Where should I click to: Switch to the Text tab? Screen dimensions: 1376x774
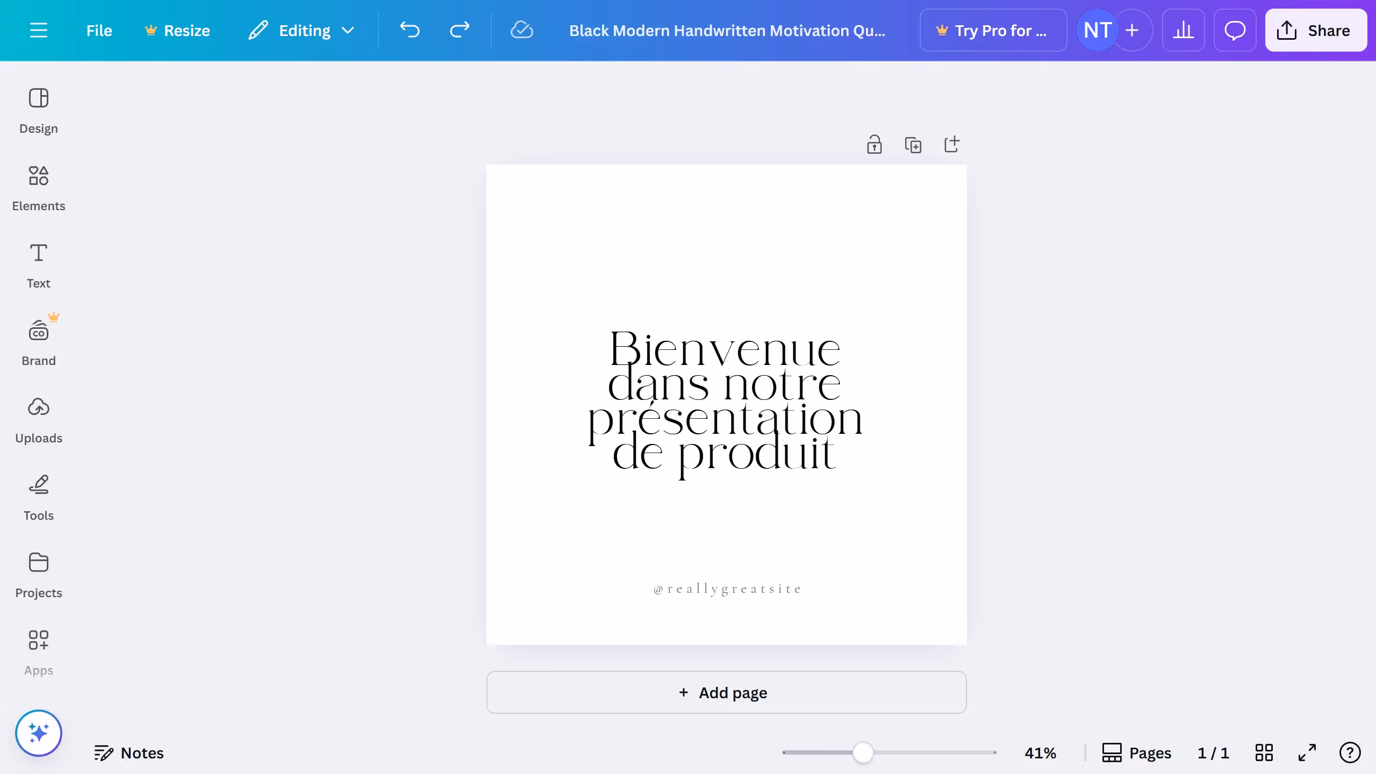click(x=38, y=266)
